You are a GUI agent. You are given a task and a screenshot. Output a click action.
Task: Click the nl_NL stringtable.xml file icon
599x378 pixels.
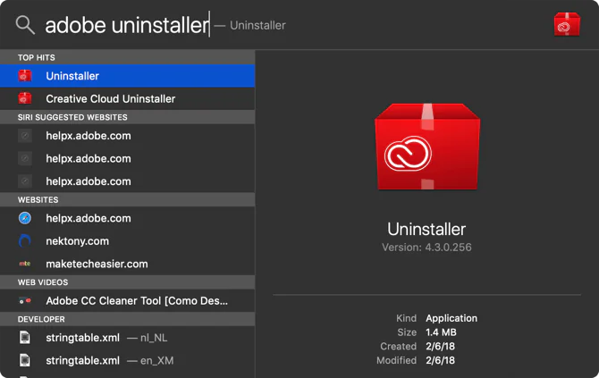coord(25,338)
